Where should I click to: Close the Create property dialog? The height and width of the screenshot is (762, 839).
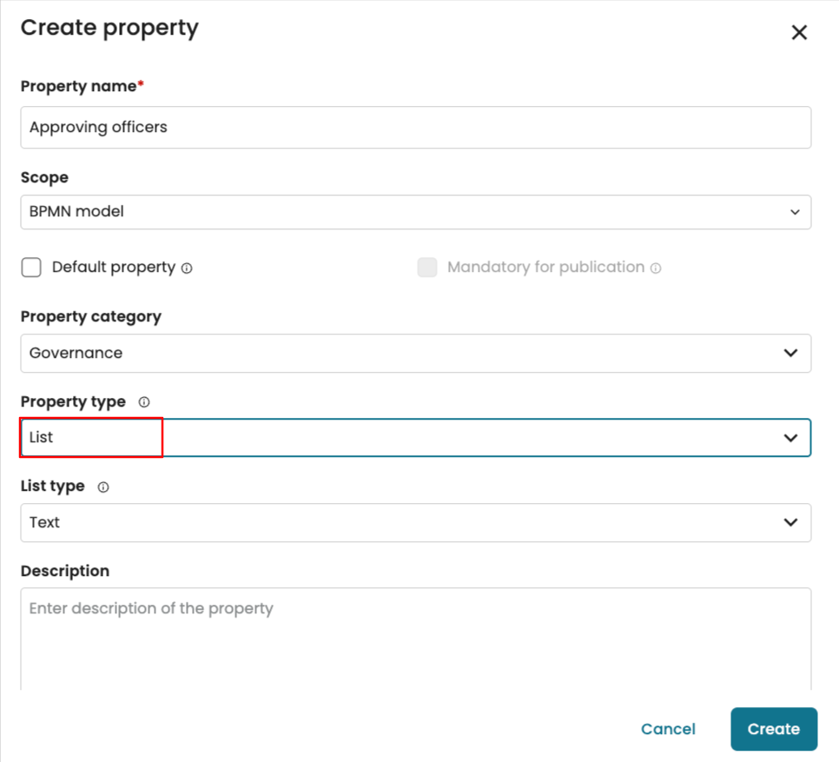point(799,33)
